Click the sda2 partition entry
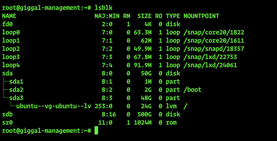 16,90
